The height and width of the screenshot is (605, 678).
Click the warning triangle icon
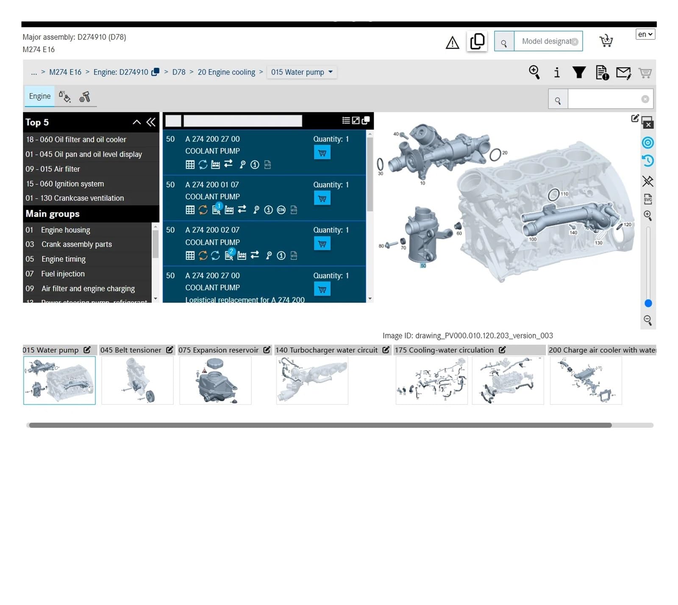coord(452,42)
